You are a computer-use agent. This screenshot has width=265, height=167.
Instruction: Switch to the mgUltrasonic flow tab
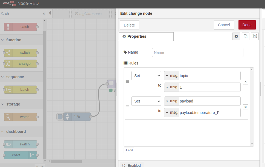pos(90,14)
